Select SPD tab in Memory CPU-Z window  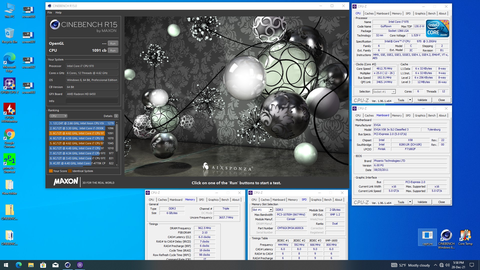click(x=201, y=200)
